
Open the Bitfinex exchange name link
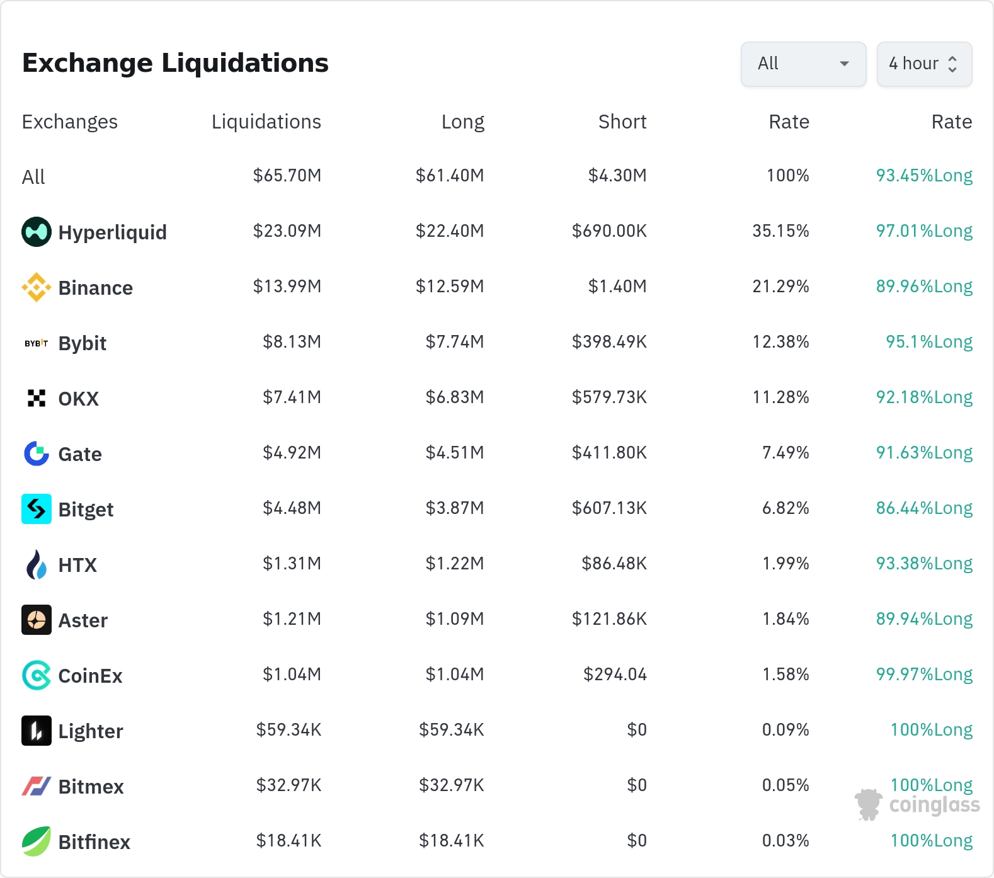[x=94, y=842]
